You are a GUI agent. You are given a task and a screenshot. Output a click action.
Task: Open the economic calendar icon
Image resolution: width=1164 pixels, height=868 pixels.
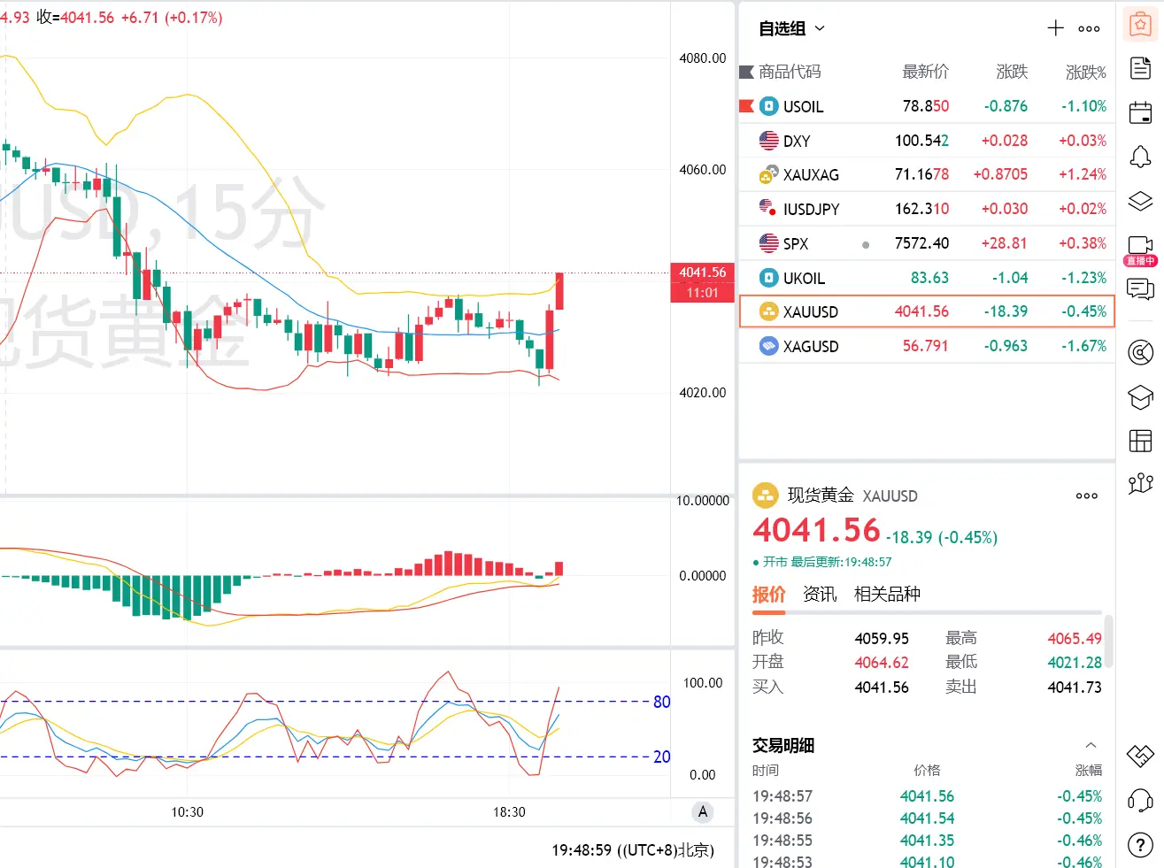(x=1140, y=112)
